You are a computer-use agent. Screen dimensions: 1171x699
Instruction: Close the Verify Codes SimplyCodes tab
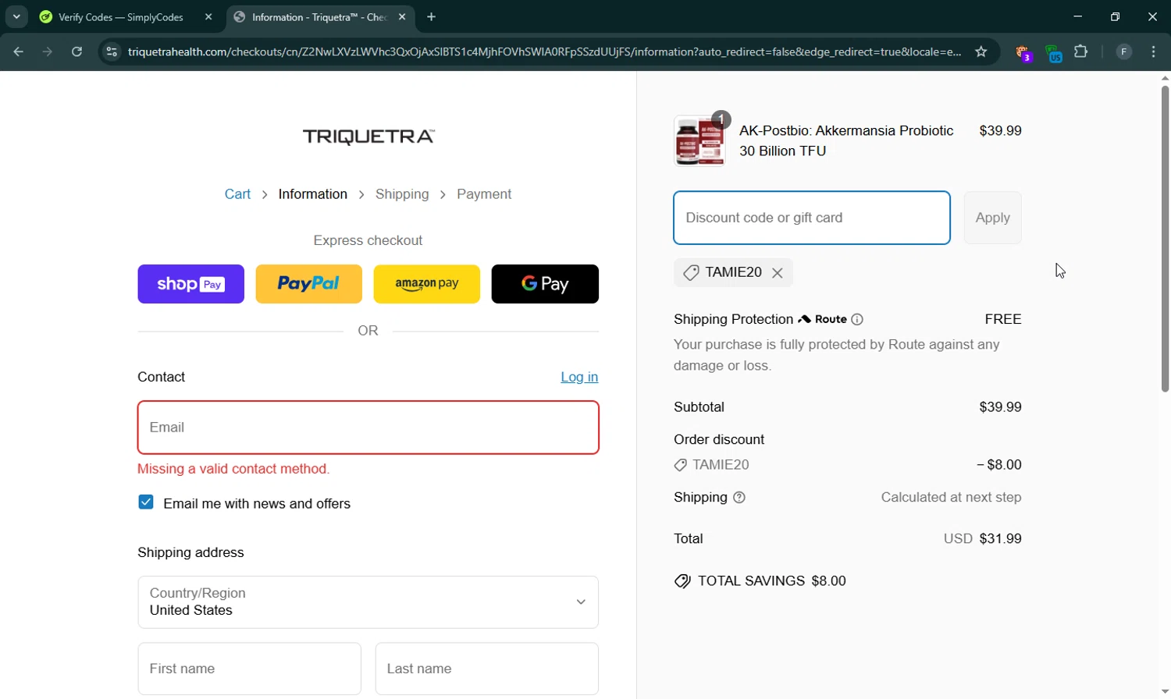208,16
